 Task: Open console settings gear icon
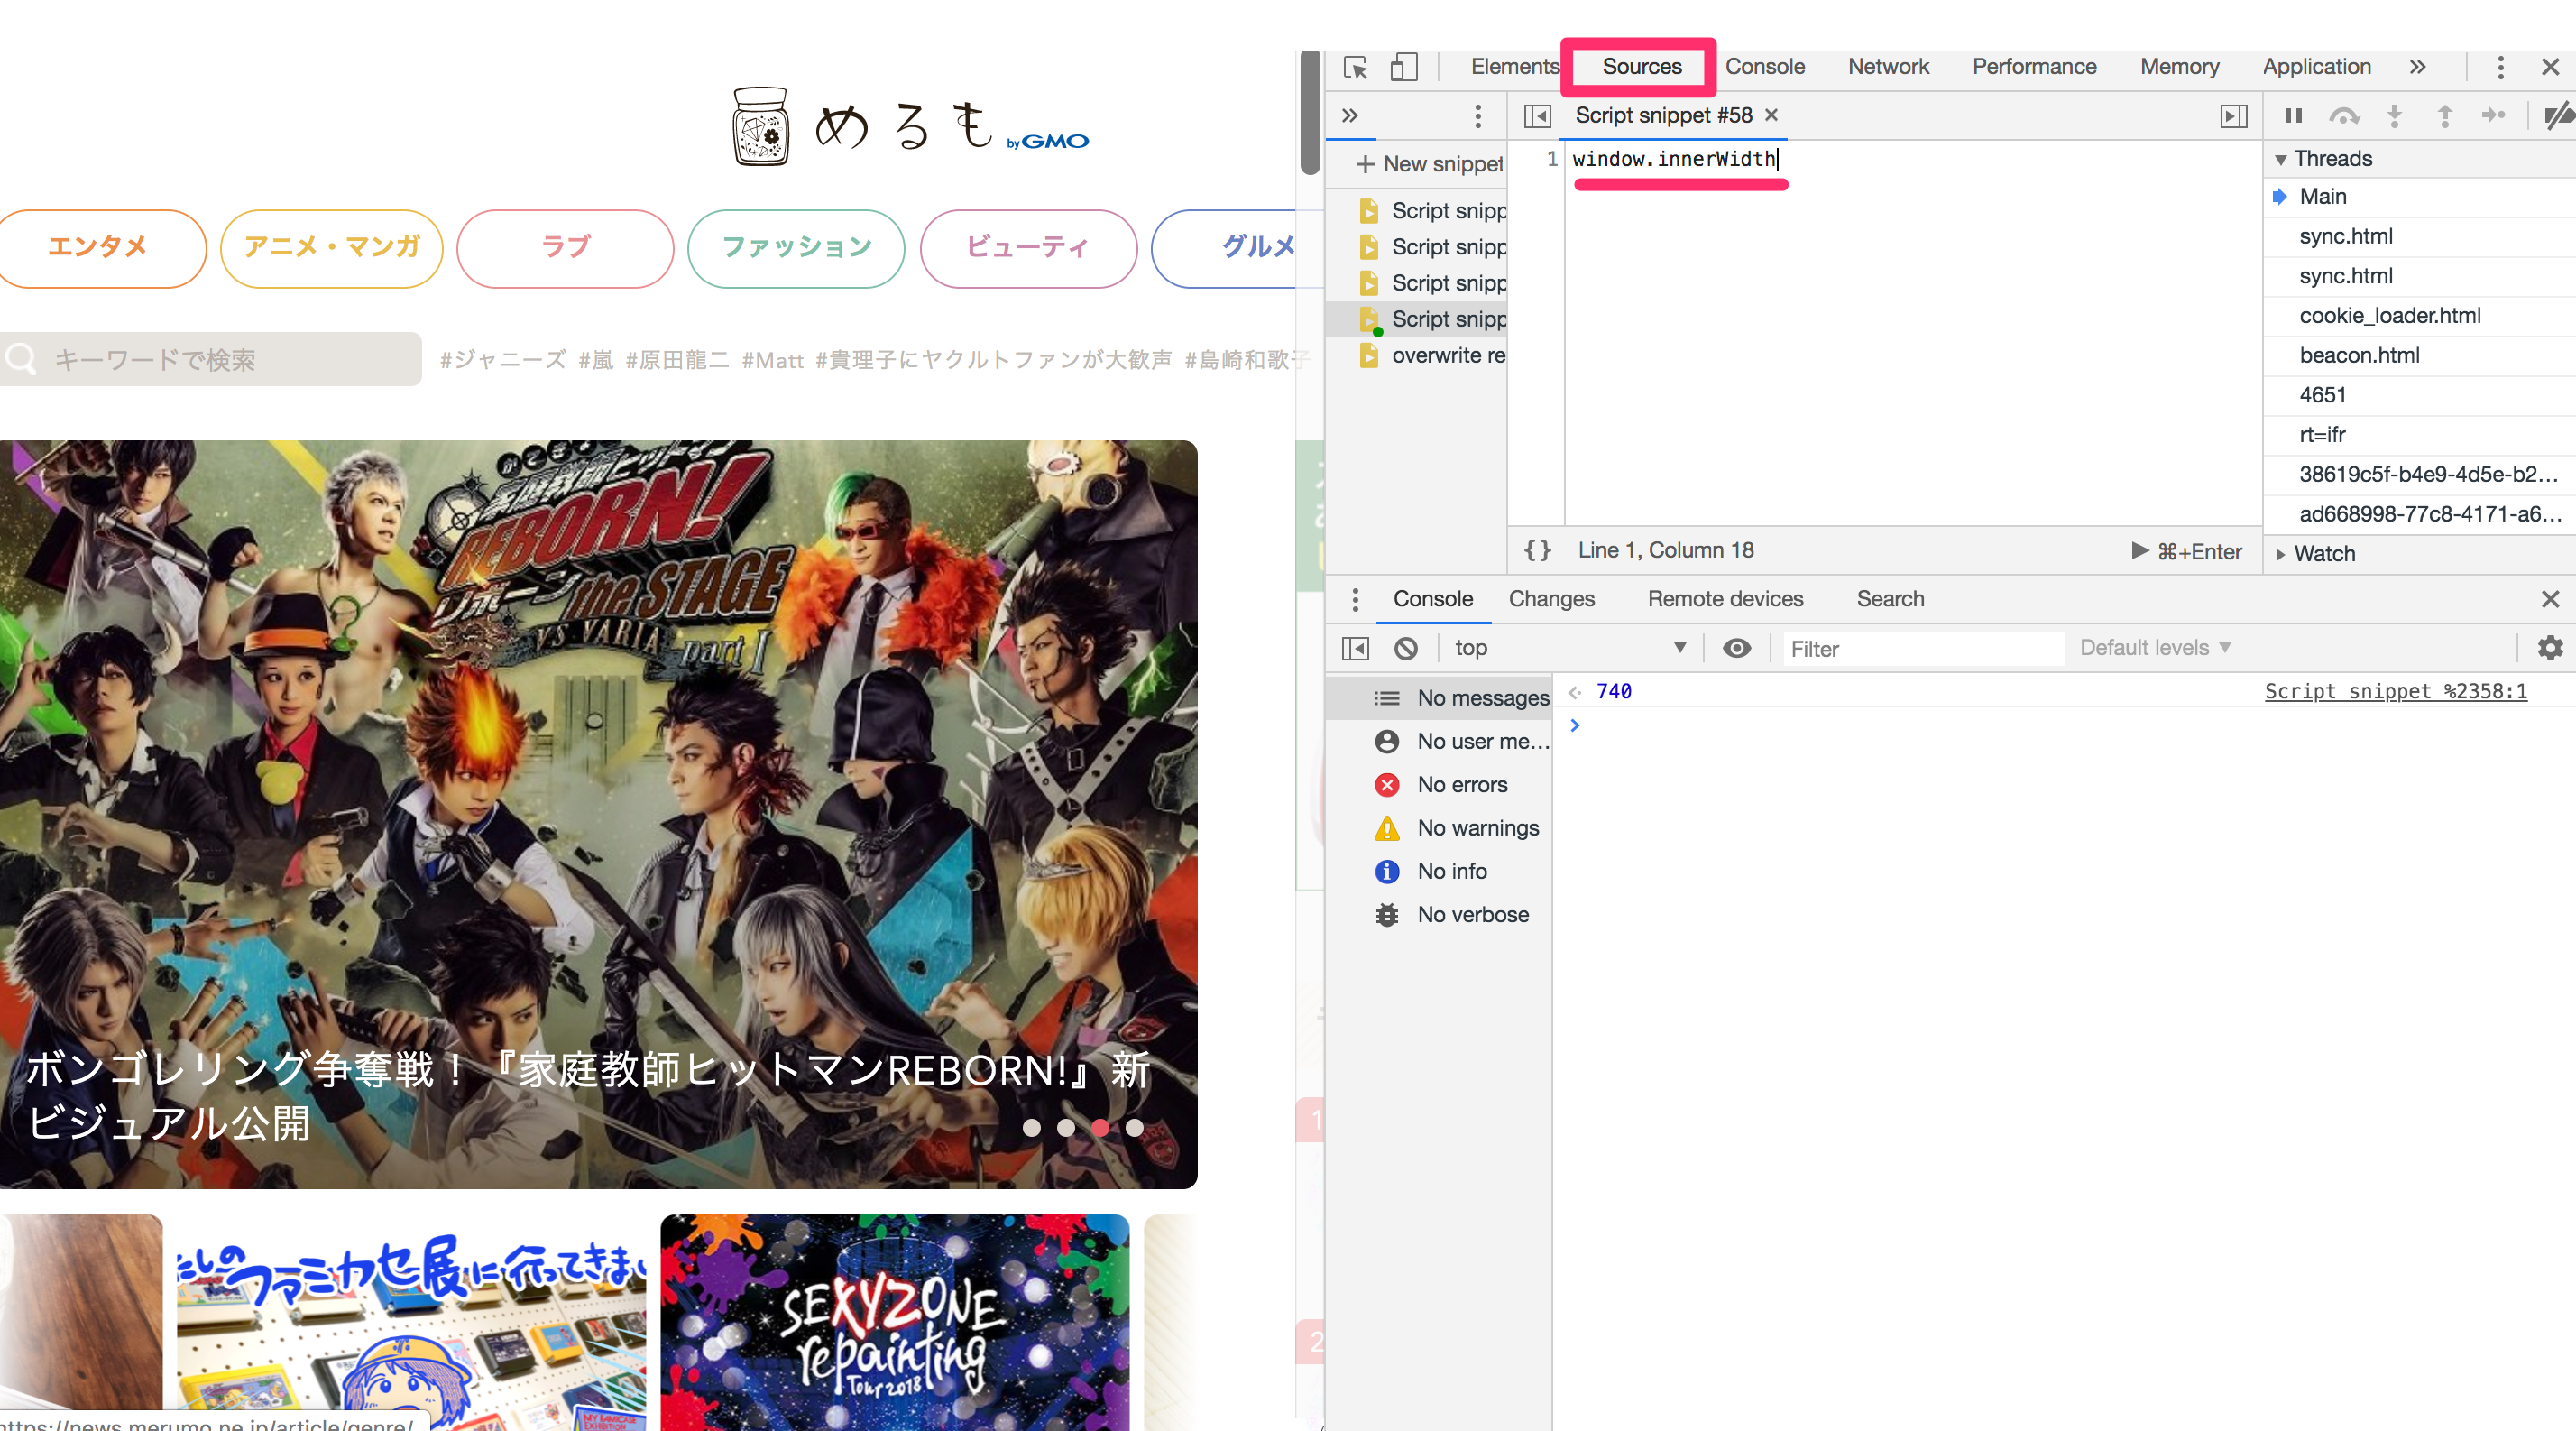[2550, 648]
